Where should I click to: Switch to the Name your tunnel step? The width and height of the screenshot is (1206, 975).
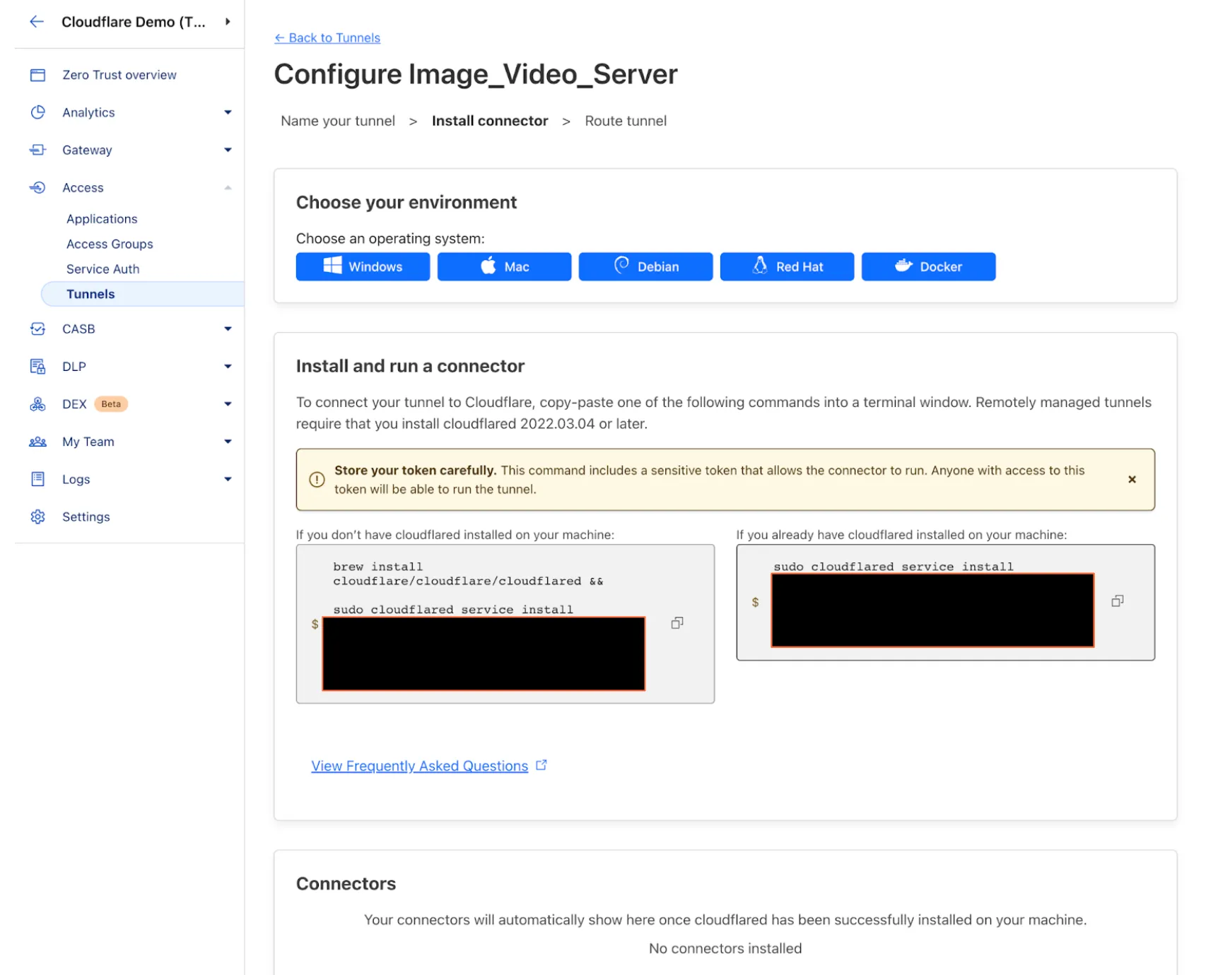pos(337,120)
